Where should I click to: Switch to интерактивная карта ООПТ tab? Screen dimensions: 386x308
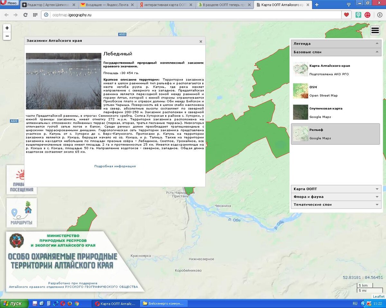tap(165, 5)
